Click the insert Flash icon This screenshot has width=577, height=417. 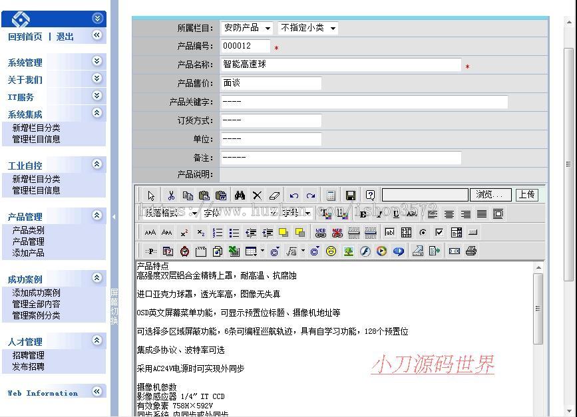tap(365, 251)
